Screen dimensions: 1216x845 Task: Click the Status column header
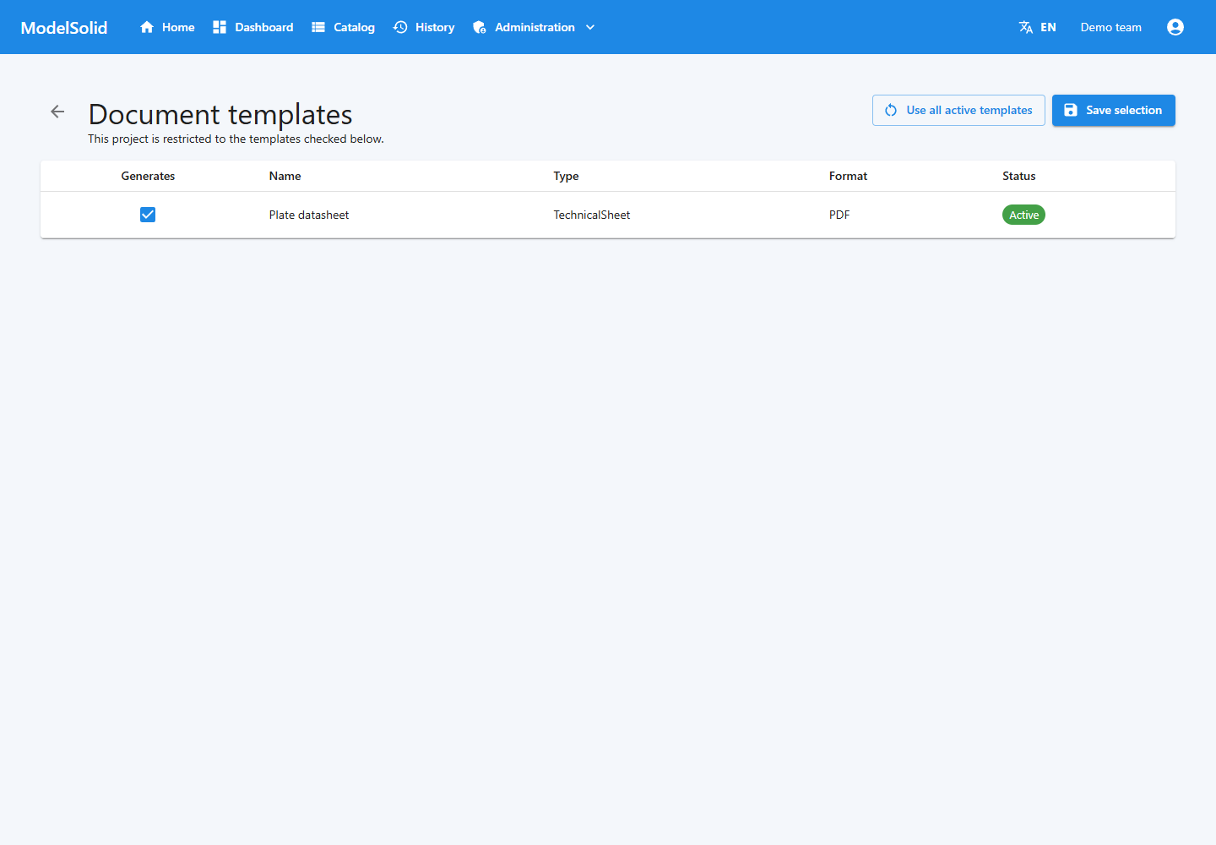pos(1019,176)
